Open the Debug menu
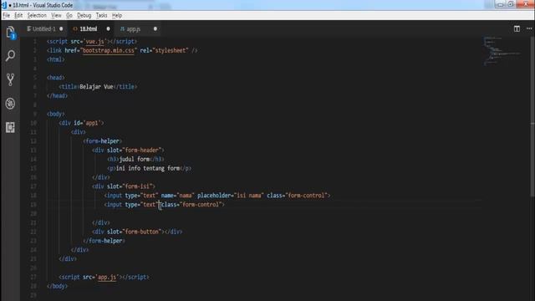The width and height of the screenshot is (535, 301). tap(84, 15)
